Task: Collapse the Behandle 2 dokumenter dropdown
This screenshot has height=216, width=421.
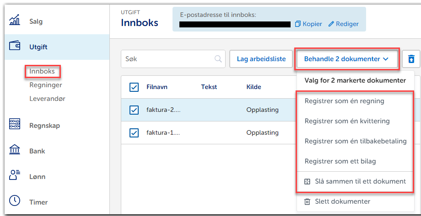Action: click(x=346, y=59)
